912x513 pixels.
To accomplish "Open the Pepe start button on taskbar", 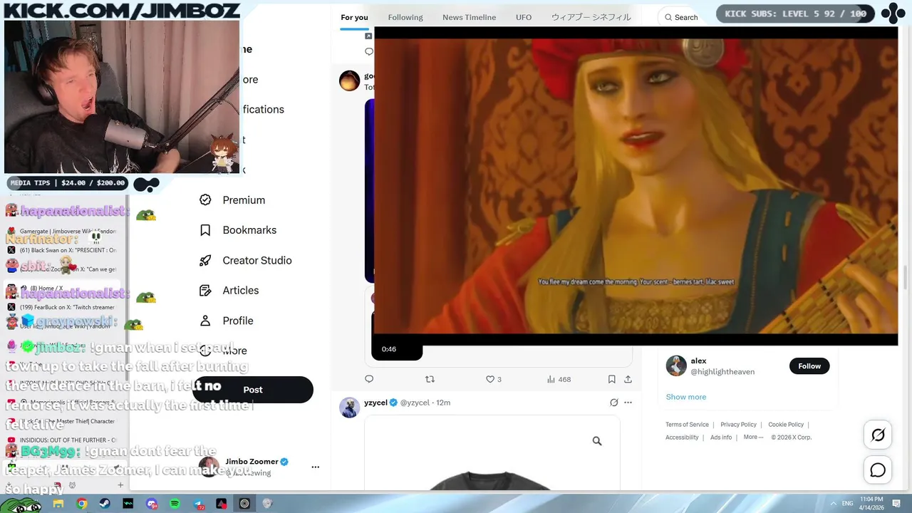I will tap(21, 504).
